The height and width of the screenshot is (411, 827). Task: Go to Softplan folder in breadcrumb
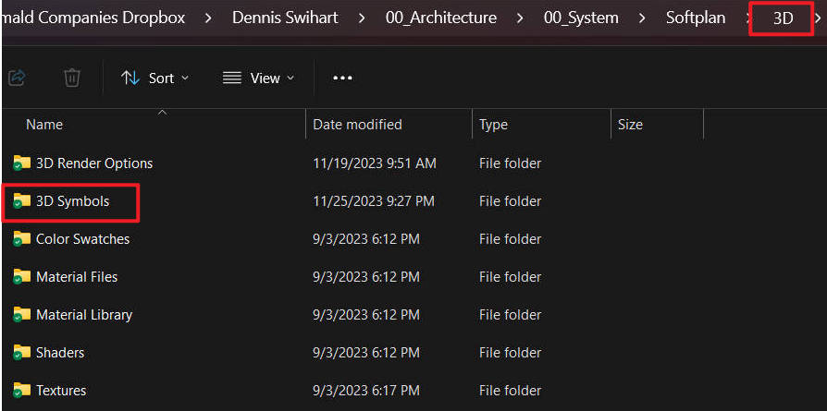(x=695, y=18)
